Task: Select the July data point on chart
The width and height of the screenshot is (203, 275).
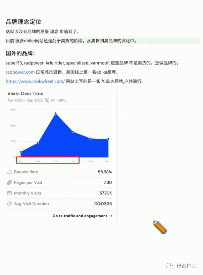Action: 73,132
